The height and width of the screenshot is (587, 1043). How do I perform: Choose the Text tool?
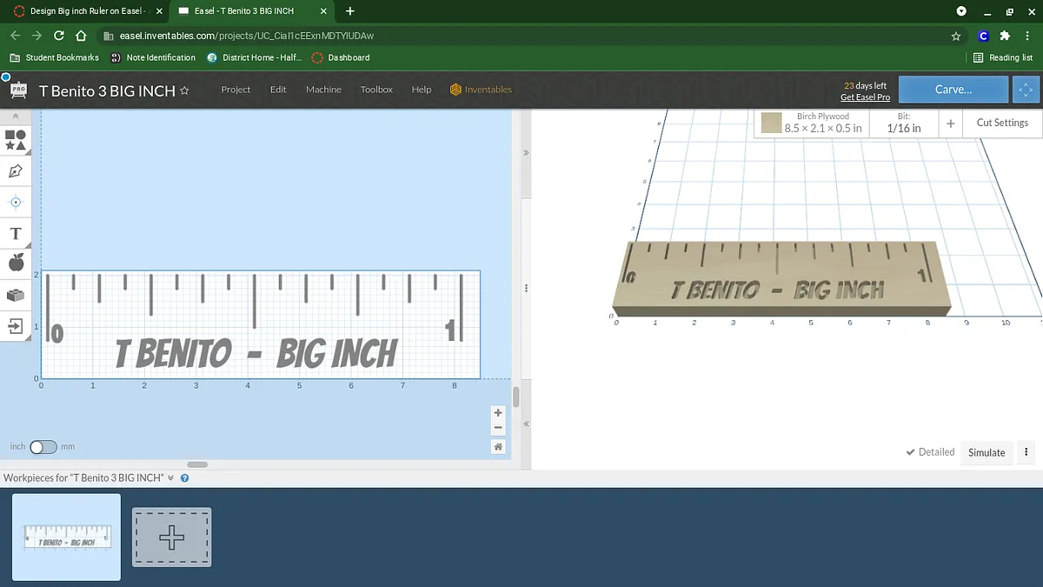point(16,233)
